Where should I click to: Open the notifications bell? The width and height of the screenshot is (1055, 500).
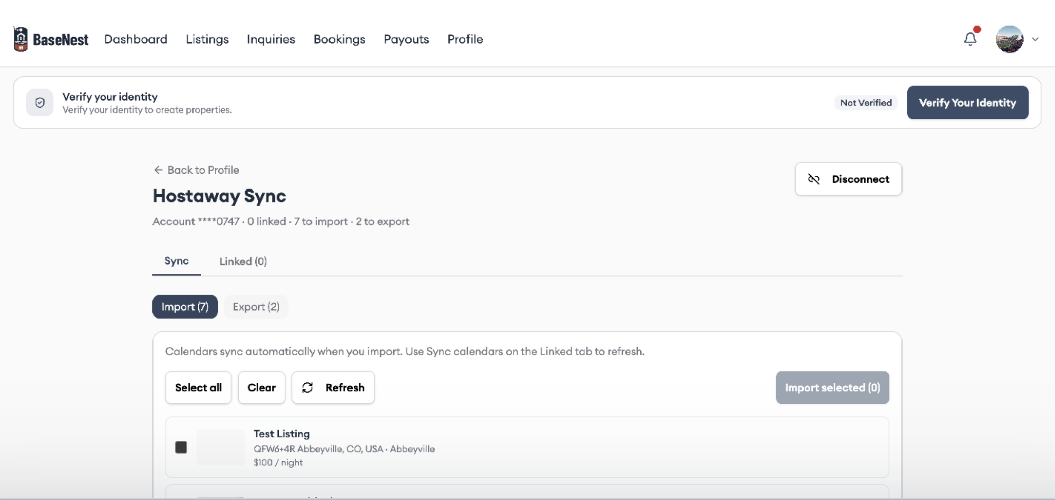(x=970, y=39)
